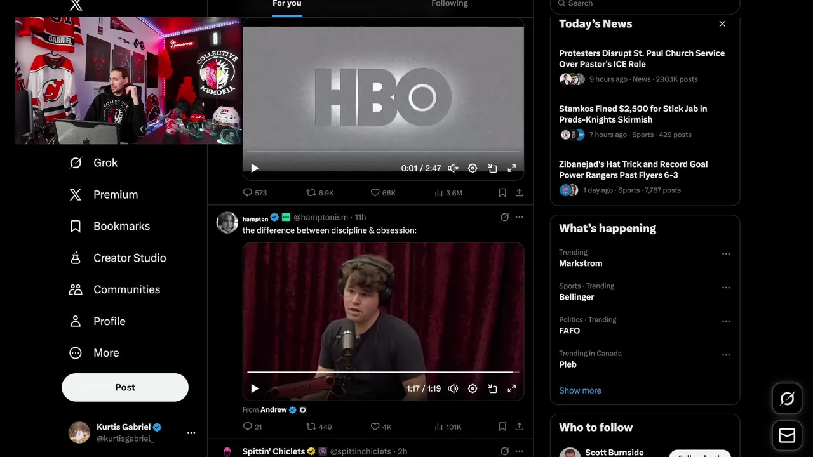Screen dimensions: 813x457
Task: Open options for Pleb trend
Action: coord(726,354)
